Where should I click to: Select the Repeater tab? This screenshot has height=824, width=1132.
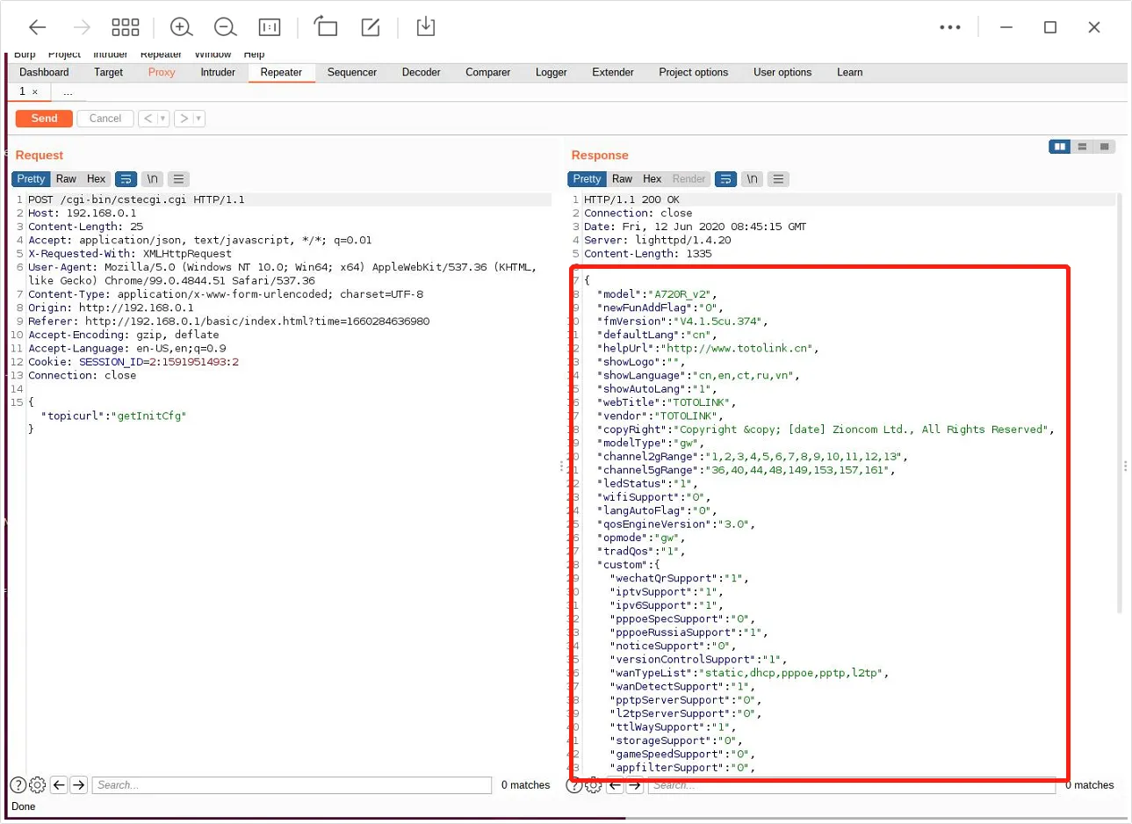click(281, 73)
